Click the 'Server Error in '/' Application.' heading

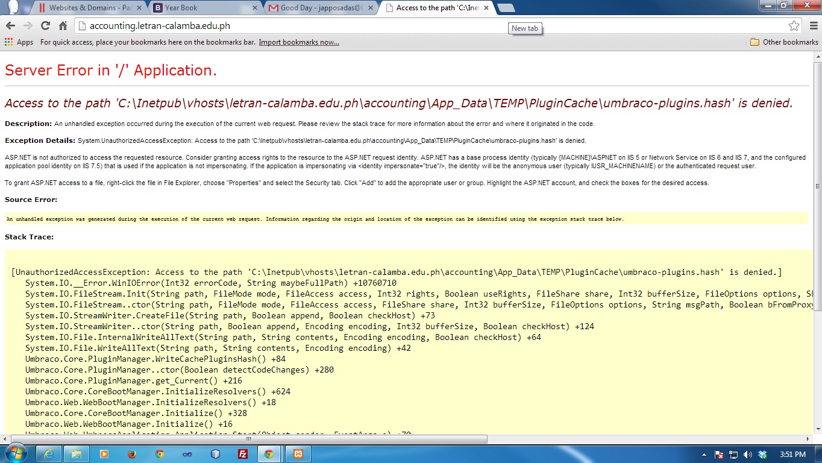click(111, 71)
